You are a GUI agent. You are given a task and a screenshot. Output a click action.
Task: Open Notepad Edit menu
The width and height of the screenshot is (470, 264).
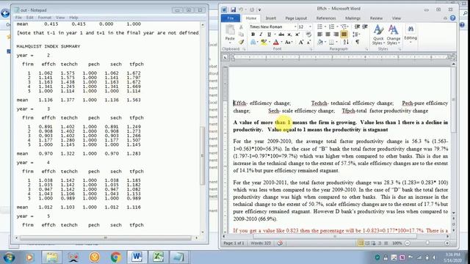tap(29, 18)
